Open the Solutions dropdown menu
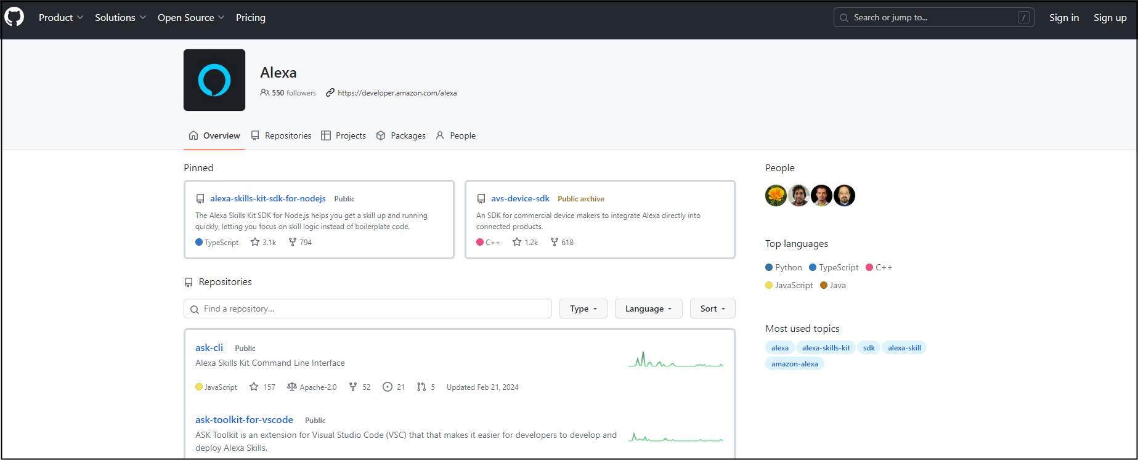The height and width of the screenshot is (460, 1138). 120,18
